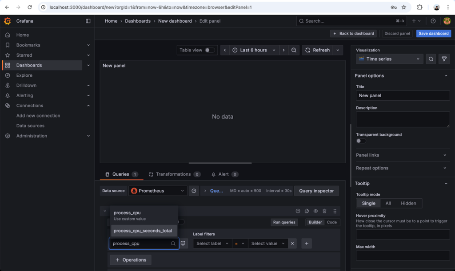Click the visualization search magnifier icon
The height and width of the screenshot is (271, 455).
[431, 59]
